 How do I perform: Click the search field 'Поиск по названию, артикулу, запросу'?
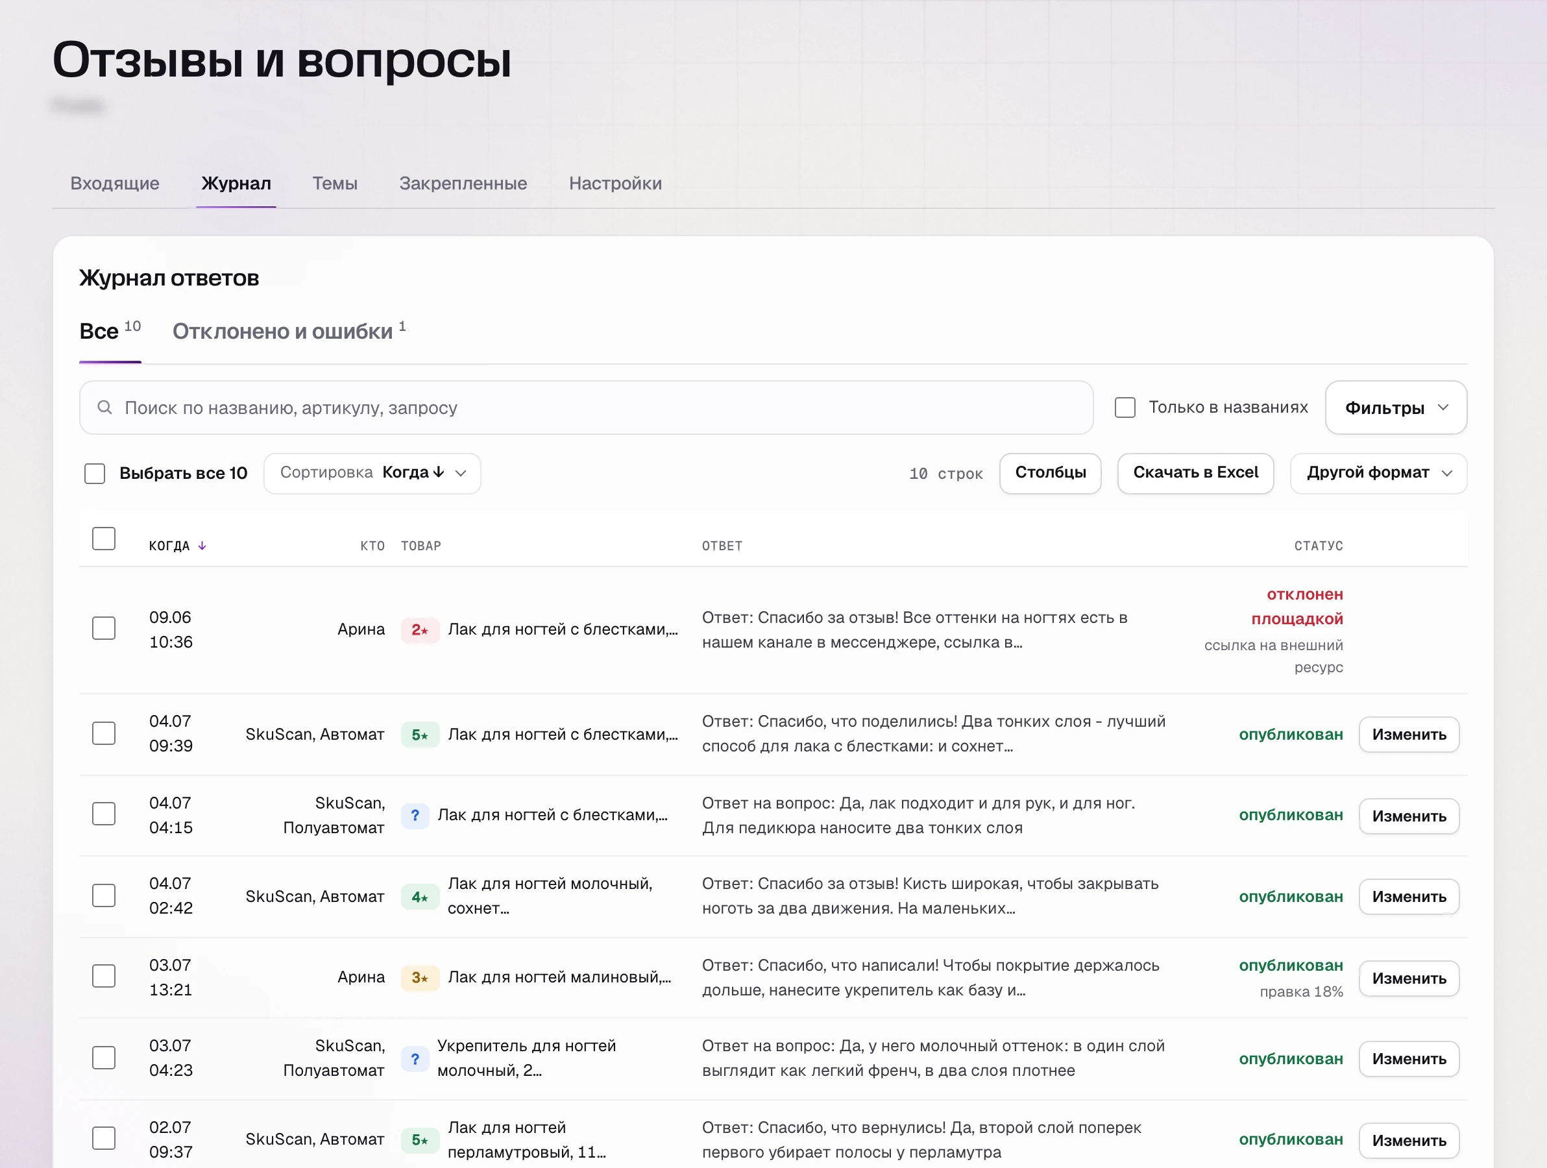pos(586,408)
